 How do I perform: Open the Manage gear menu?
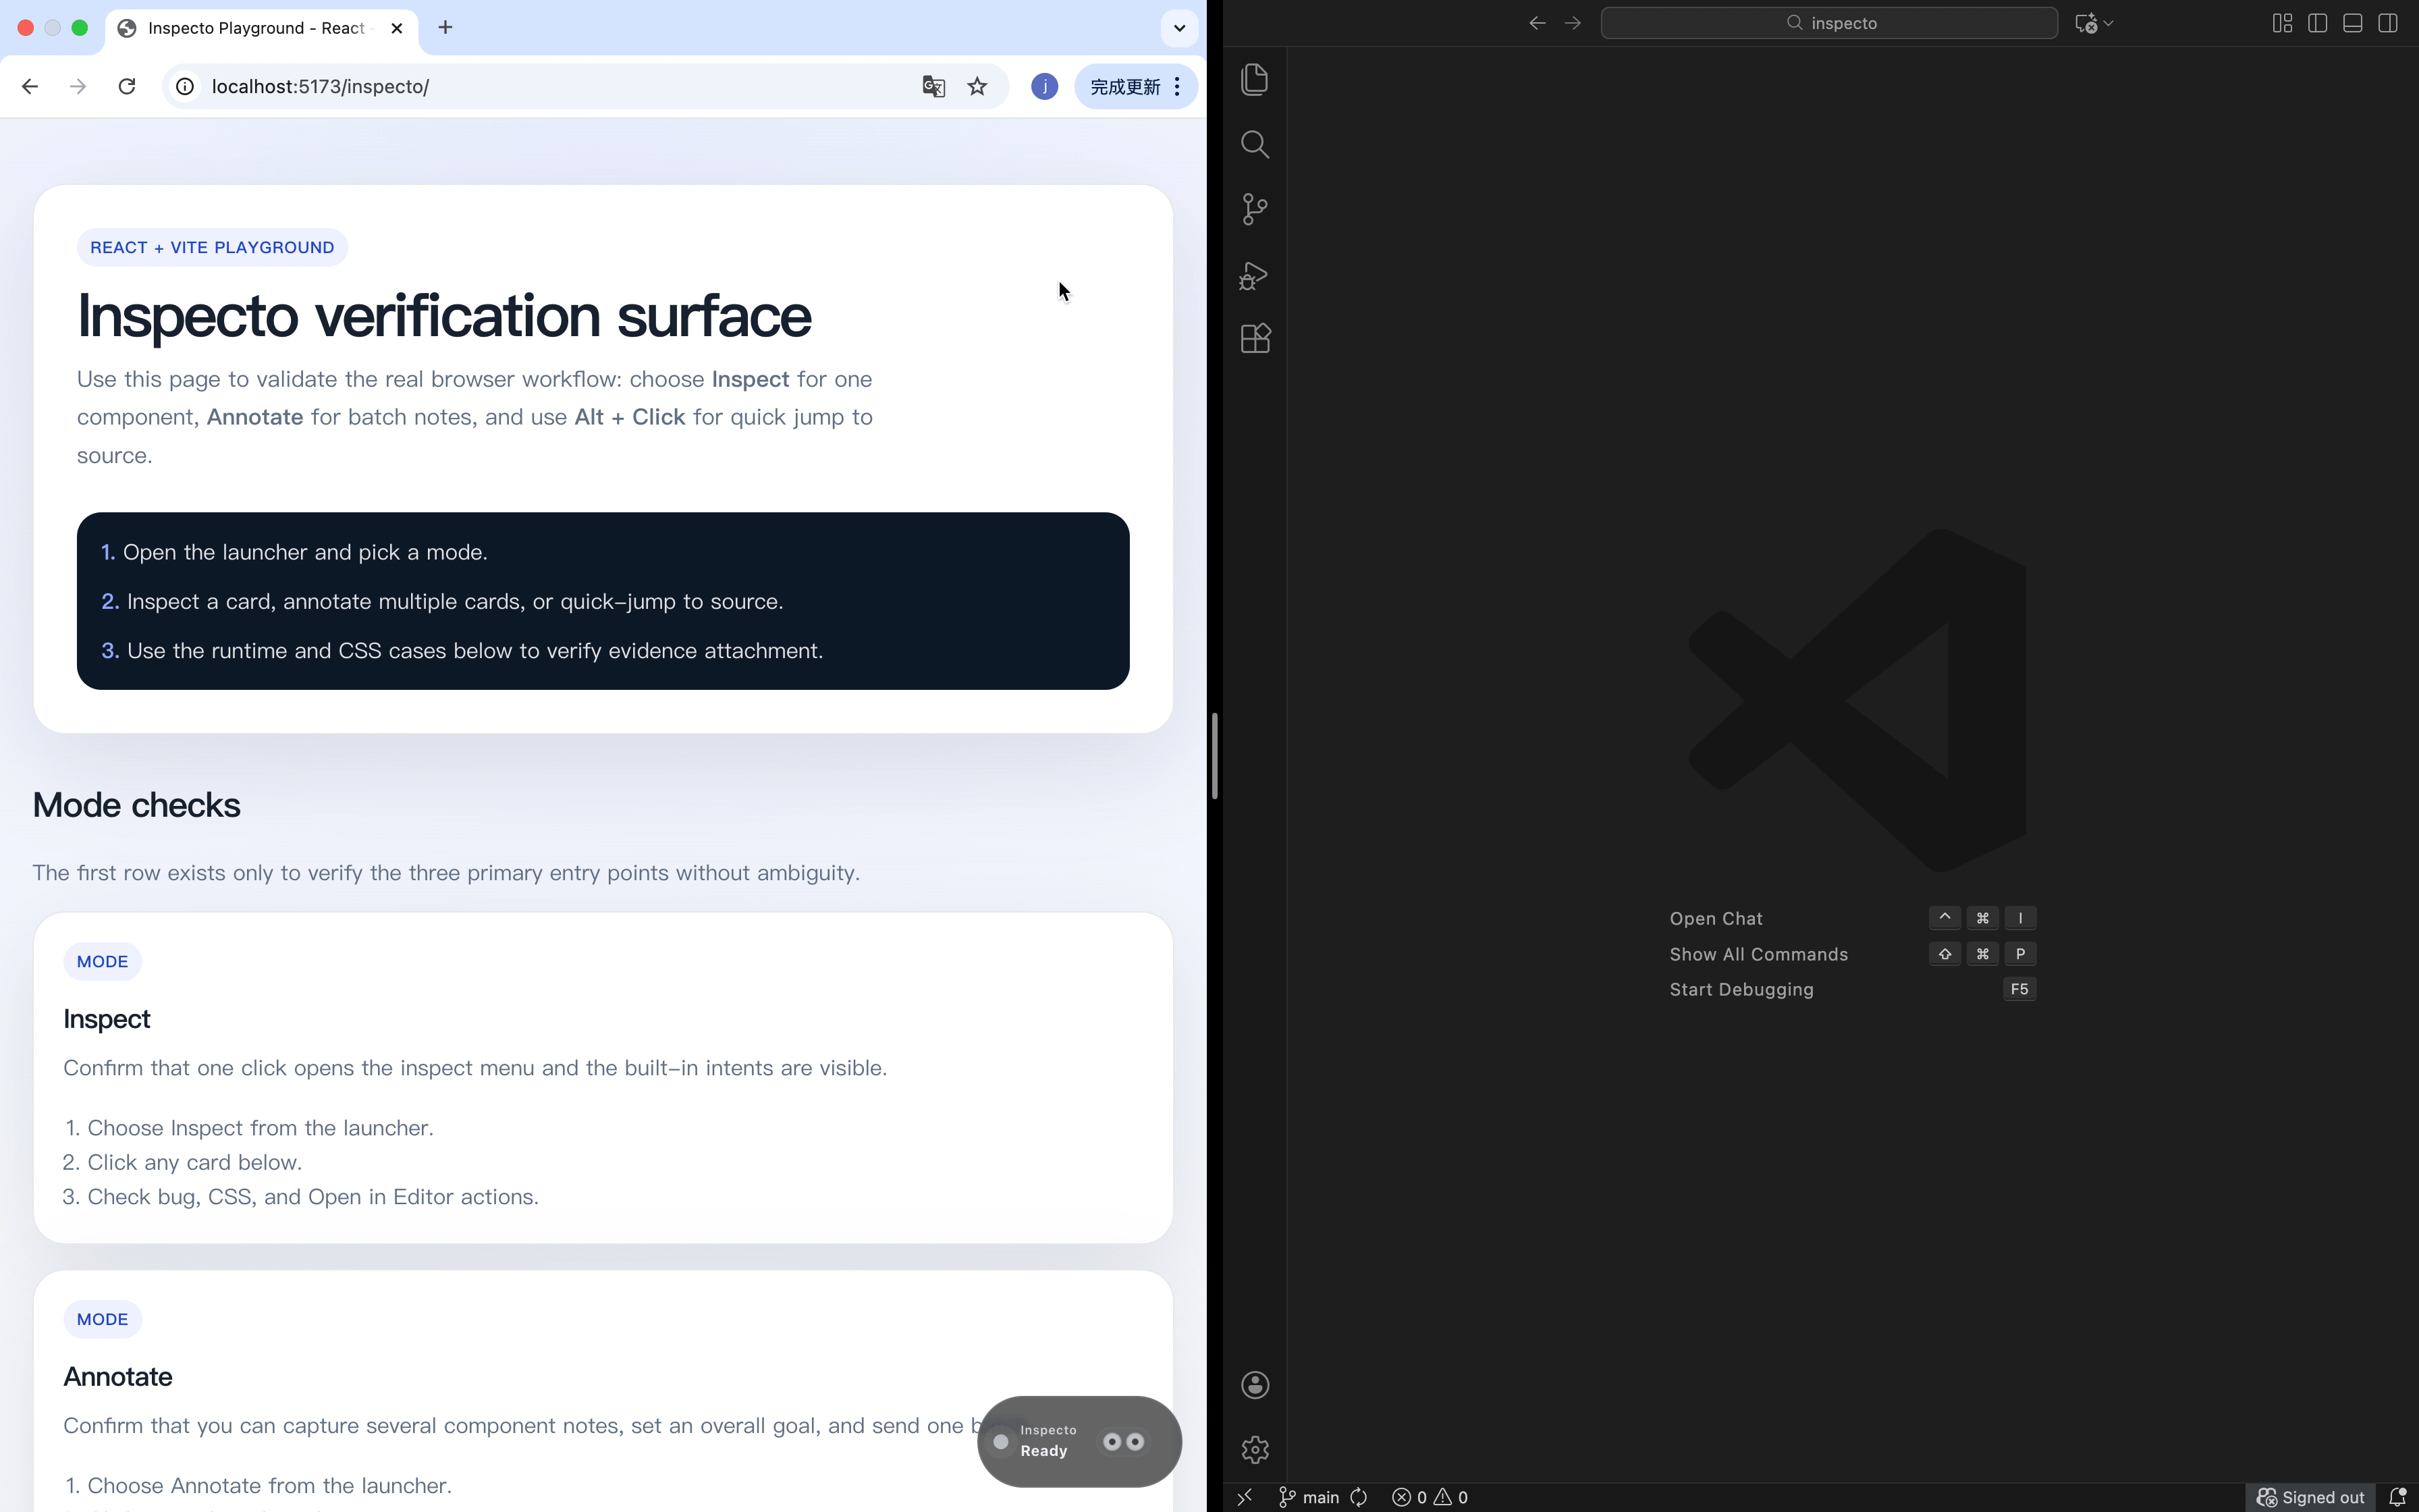pyautogui.click(x=1255, y=1449)
